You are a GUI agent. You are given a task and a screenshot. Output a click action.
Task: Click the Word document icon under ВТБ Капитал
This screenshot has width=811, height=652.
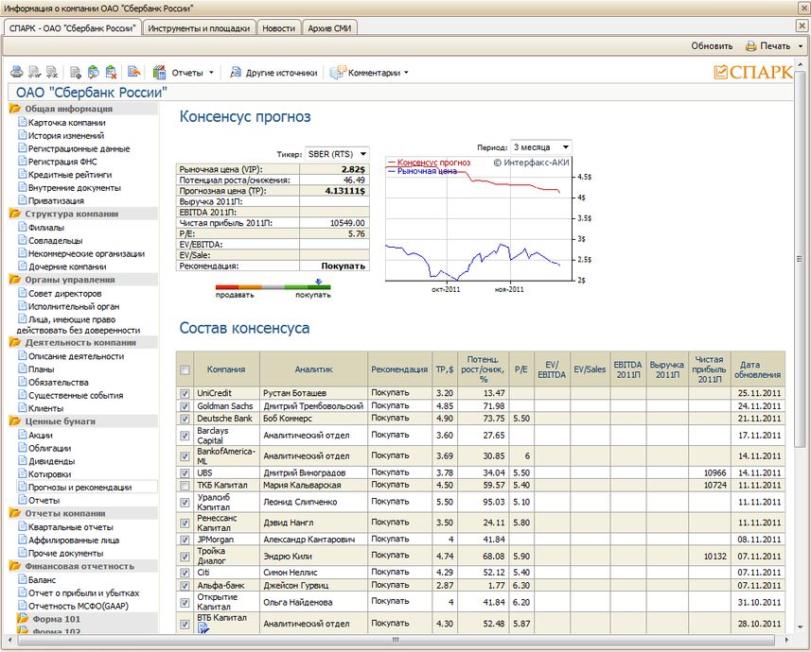[x=203, y=628]
